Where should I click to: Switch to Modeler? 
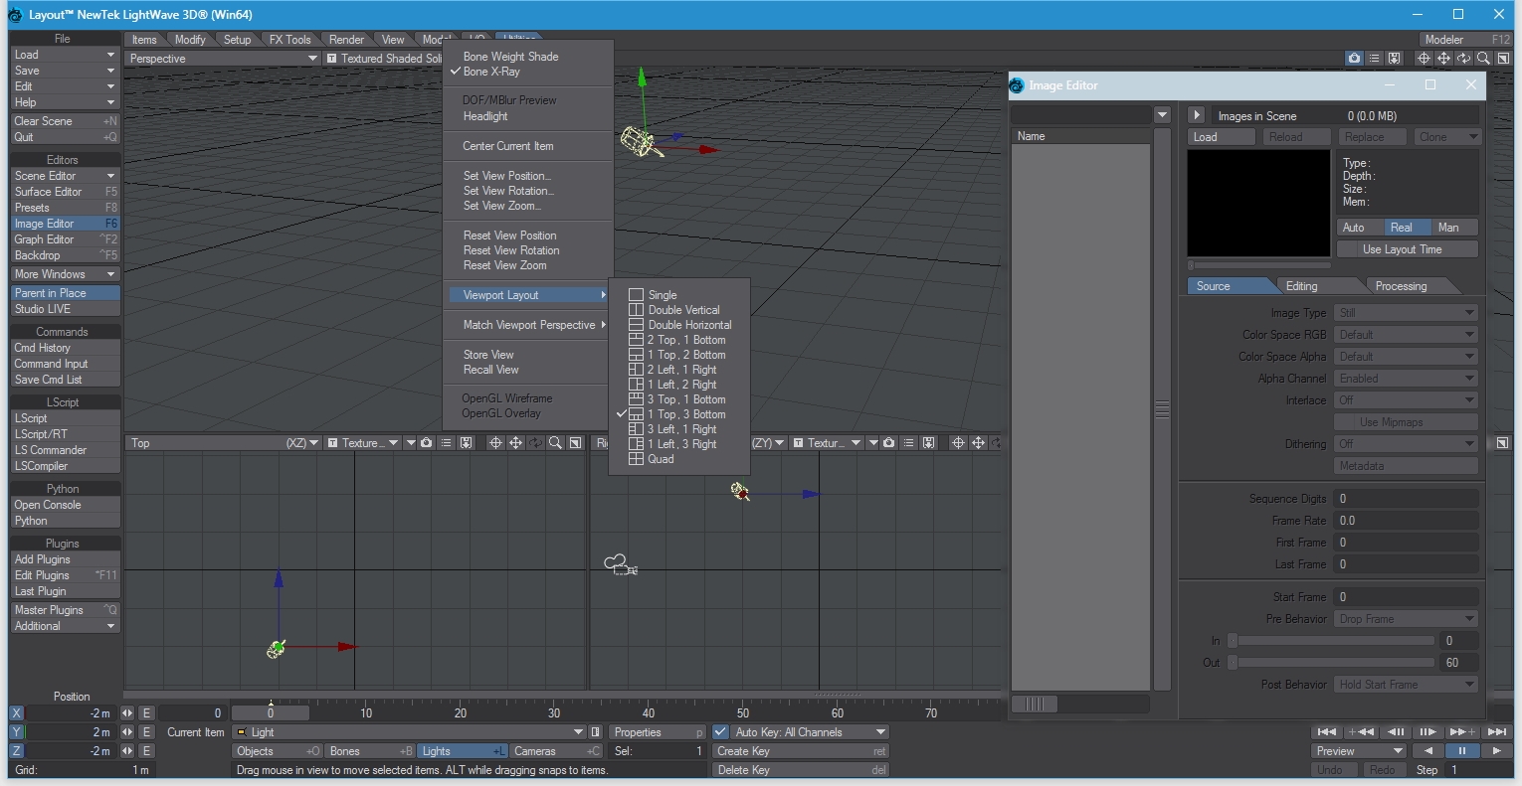click(1466, 40)
